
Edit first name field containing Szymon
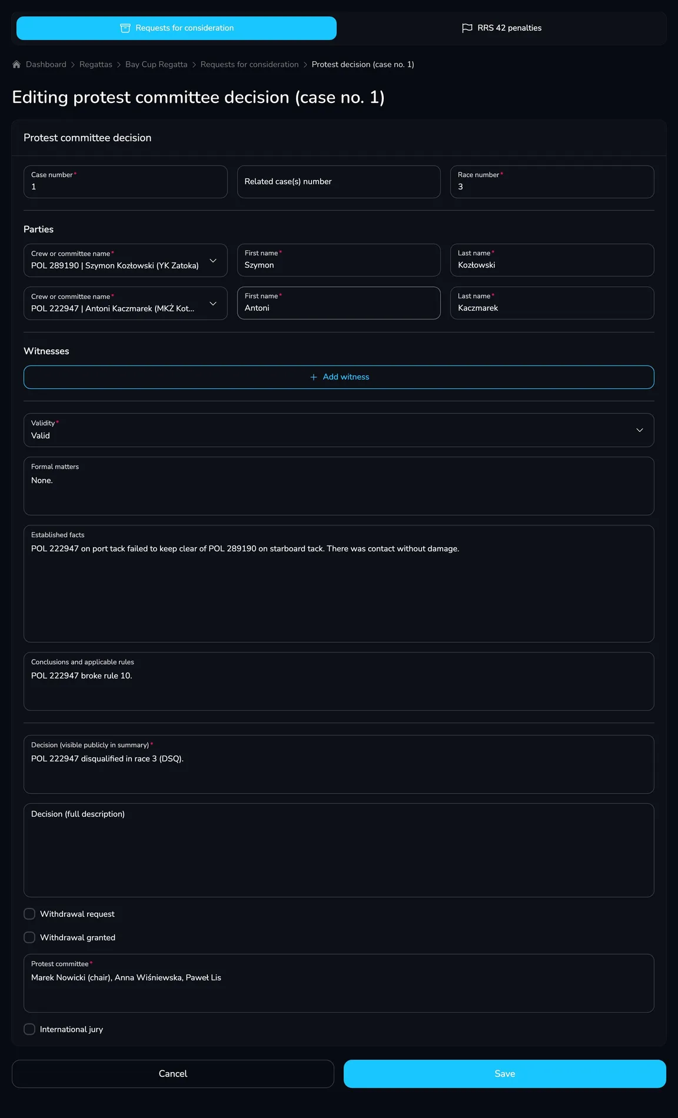(x=339, y=260)
